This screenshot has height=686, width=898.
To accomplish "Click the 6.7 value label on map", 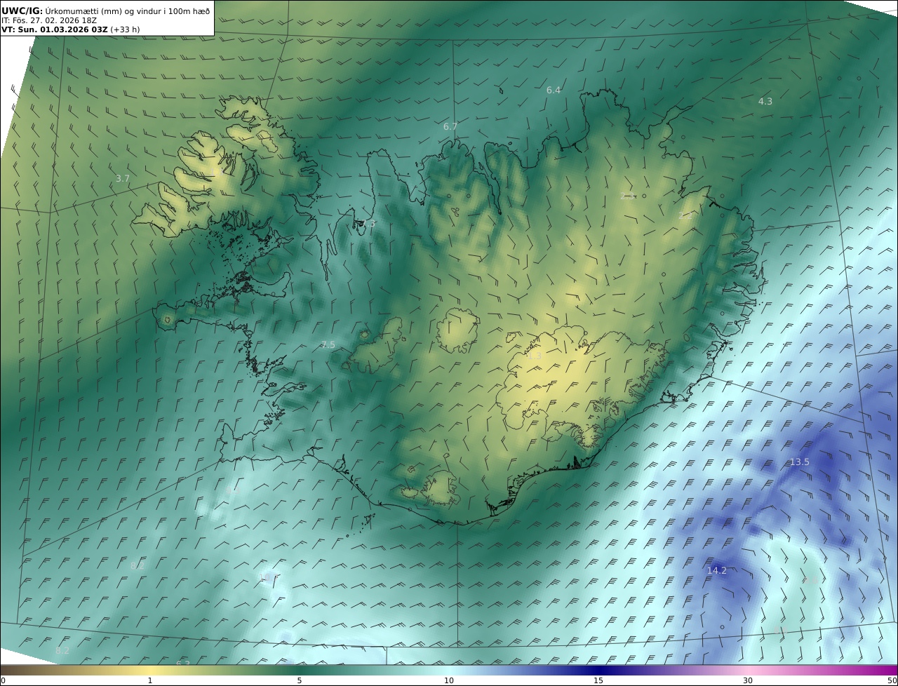I will (450, 126).
